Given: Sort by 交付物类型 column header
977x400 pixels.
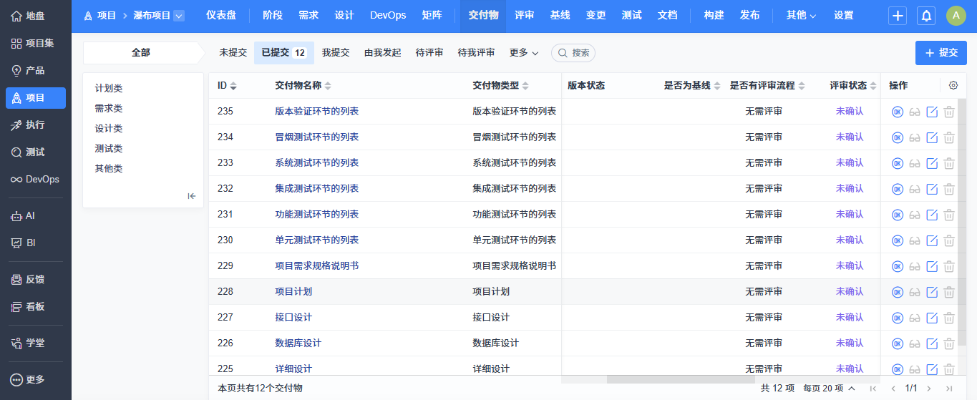Looking at the screenshot, I should click(x=500, y=86).
